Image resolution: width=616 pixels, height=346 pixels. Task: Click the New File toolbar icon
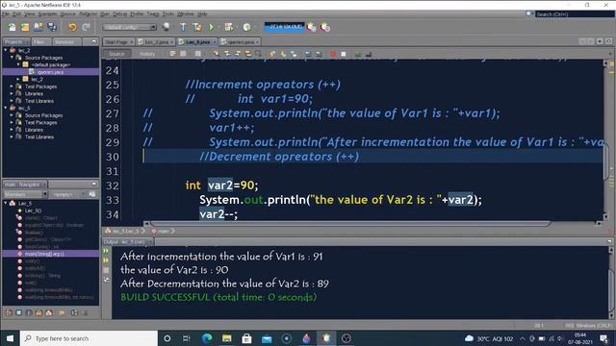[x=13, y=27]
